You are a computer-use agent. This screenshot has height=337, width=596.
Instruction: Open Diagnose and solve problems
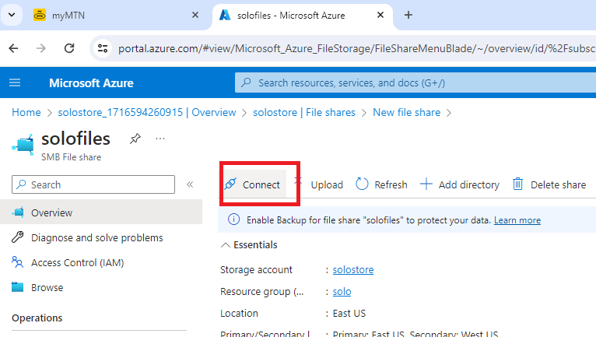click(x=96, y=237)
